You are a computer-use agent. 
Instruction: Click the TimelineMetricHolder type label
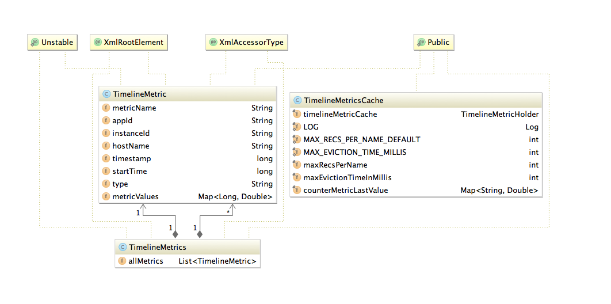click(x=499, y=114)
